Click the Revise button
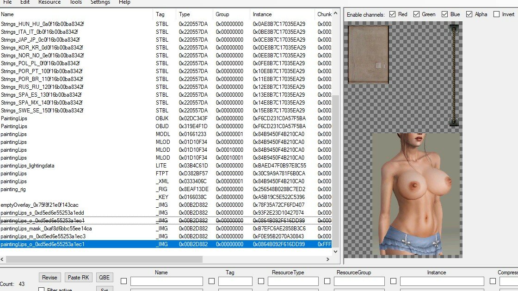Image resolution: width=518 pixels, height=291 pixels. pos(49,278)
